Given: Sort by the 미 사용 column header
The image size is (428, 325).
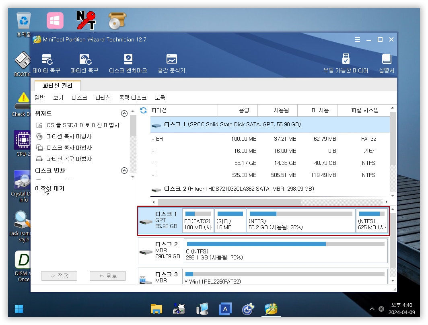Looking at the screenshot, I should click(317, 110).
